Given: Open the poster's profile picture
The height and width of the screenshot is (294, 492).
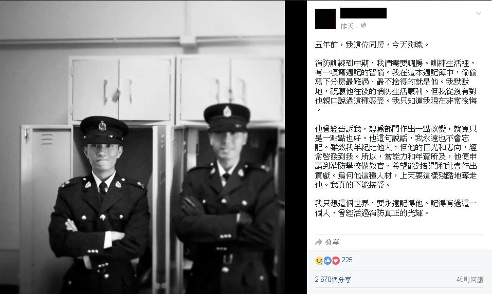Looking at the screenshot, I should click(325, 19).
